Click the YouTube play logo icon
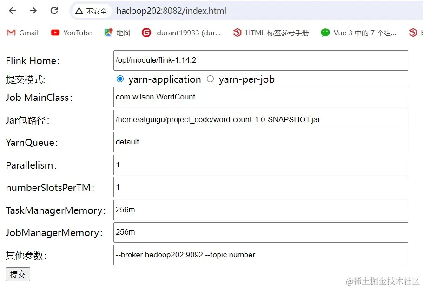The height and width of the screenshot is (289, 423). [55, 33]
